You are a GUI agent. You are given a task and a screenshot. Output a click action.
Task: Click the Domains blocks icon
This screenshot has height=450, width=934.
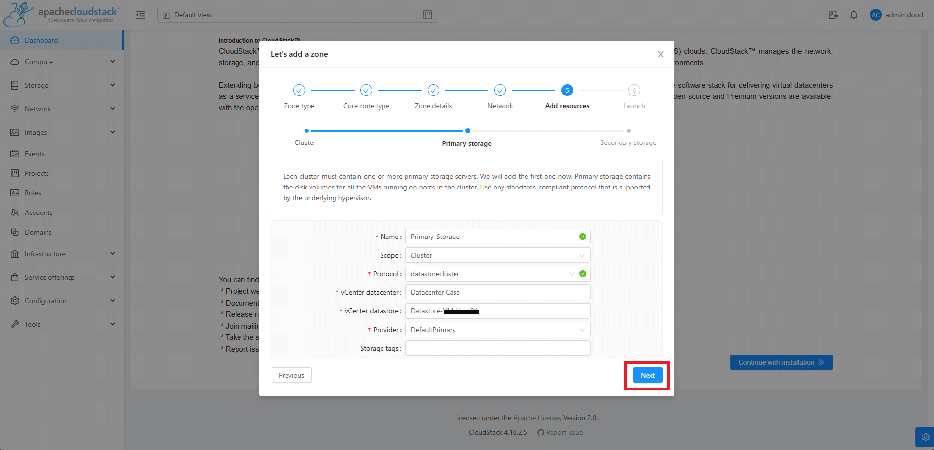pos(15,232)
